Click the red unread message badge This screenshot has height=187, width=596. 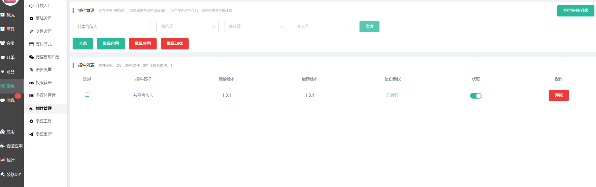click(x=18, y=96)
